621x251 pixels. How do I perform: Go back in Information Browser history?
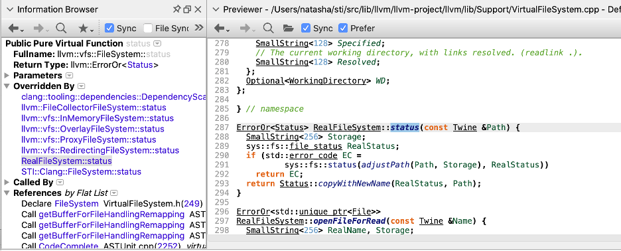click(x=15, y=28)
